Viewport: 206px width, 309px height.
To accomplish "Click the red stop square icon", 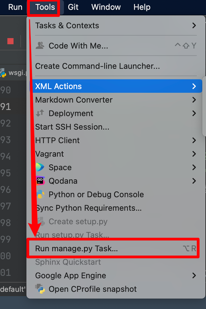I will point(11,41).
